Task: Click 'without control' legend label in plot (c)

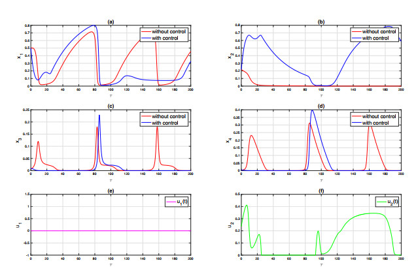Action: [169, 116]
